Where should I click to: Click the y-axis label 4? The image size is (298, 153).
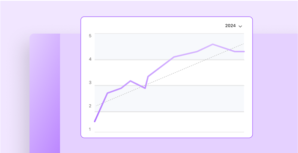[90, 59]
